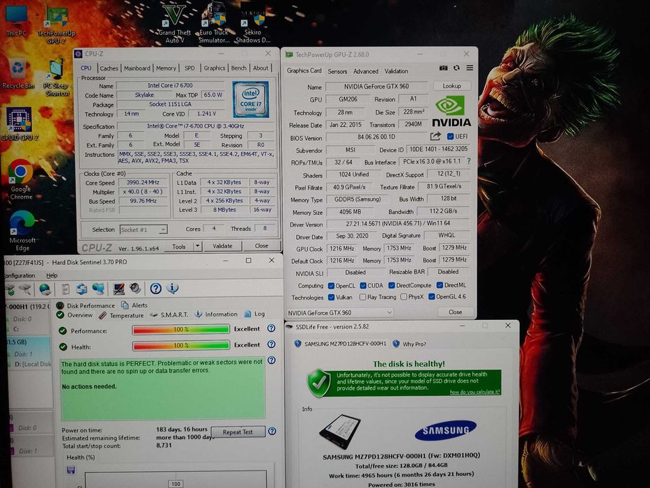
Task: Click the GPU-Z BIOS export share icon
Action: (435, 136)
